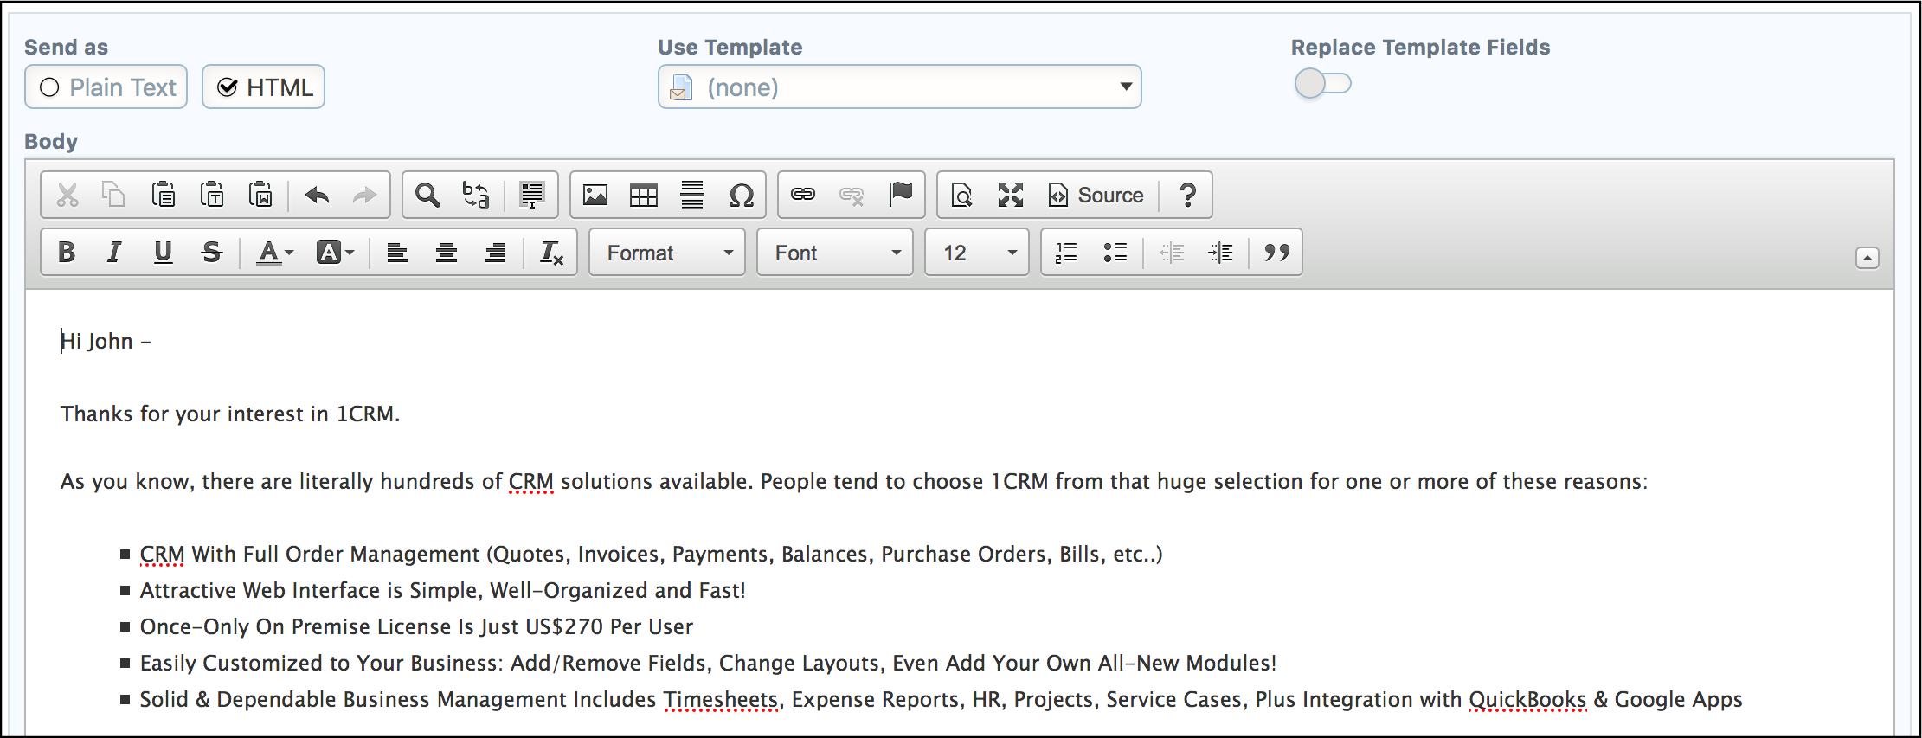The image size is (1922, 738).
Task: Click the Redo arrow icon
Action: [x=365, y=196]
